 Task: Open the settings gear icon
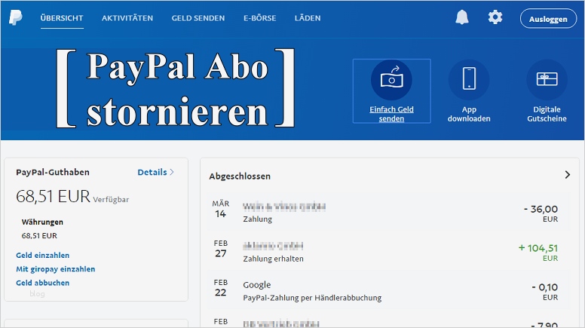tap(495, 17)
